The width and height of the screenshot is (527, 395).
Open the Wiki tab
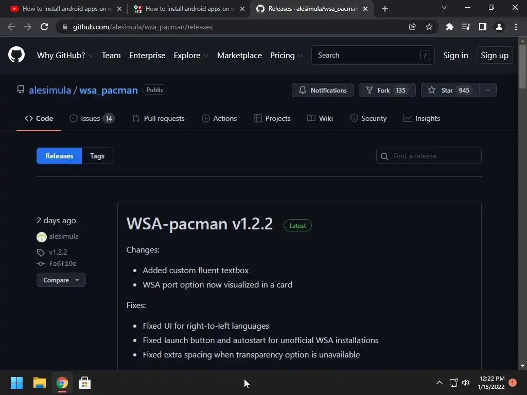[x=320, y=118]
